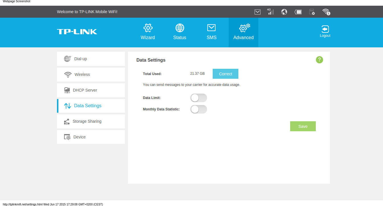Viewport: 383px width, 206px height.
Task: Save the data settings
Action: click(x=303, y=126)
